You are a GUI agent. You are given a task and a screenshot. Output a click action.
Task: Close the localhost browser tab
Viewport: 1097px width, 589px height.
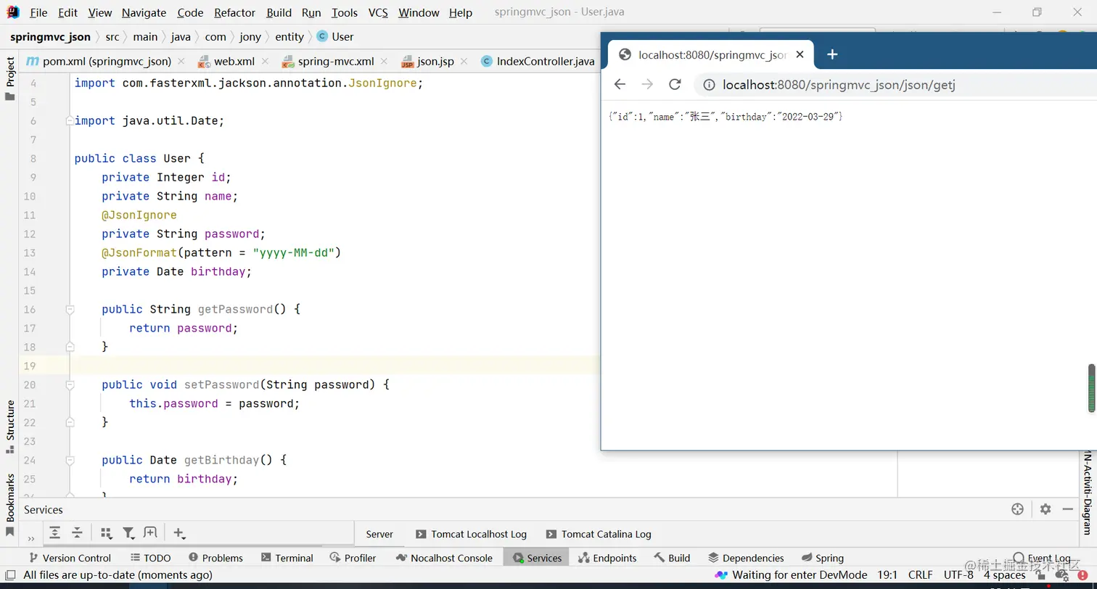(x=800, y=54)
